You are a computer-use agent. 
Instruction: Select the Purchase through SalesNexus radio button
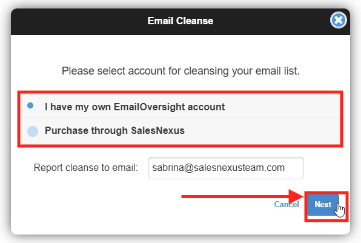coord(33,131)
